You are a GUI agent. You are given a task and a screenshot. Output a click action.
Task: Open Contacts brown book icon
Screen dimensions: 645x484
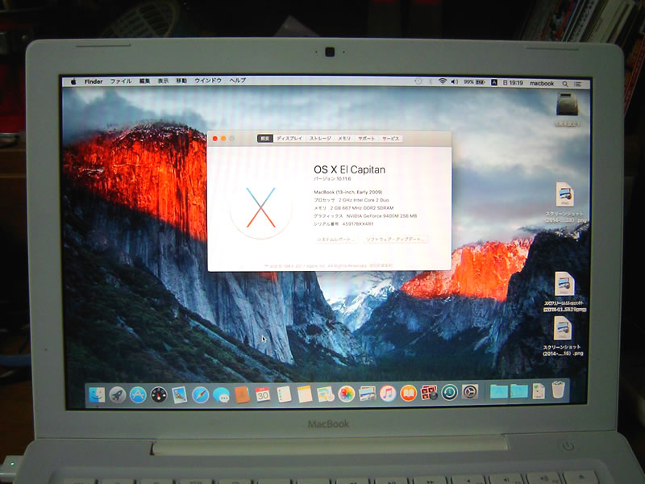pyautogui.click(x=243, y=394)
